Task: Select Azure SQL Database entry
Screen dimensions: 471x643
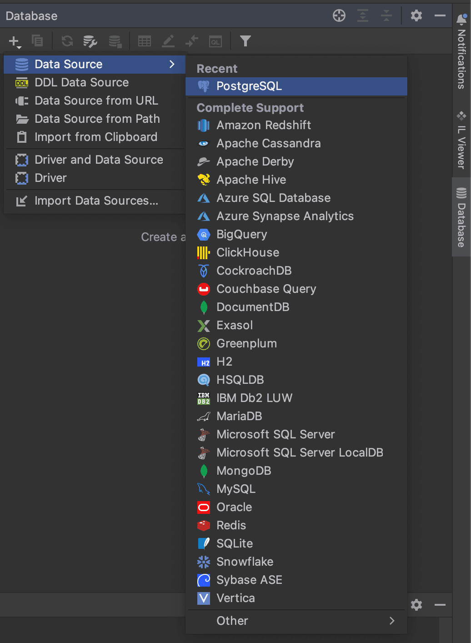Action: 296,198
